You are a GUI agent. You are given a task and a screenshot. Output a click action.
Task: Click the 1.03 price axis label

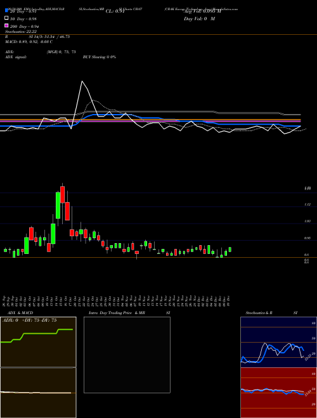(307, 221)
